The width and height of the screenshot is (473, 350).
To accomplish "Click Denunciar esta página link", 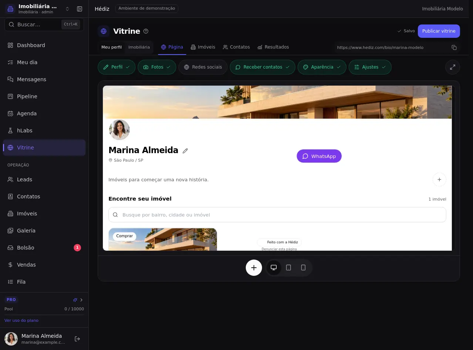I will pyautogui.click(x=279, y=249).
